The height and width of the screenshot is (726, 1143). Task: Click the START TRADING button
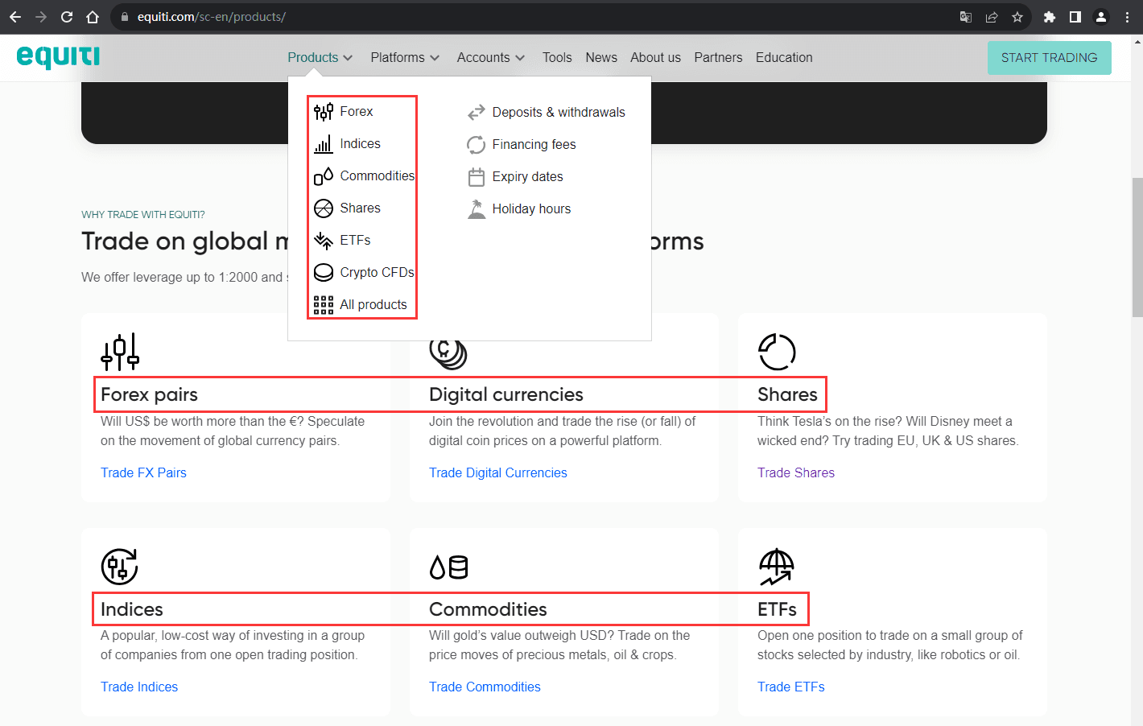(1049, 58)
